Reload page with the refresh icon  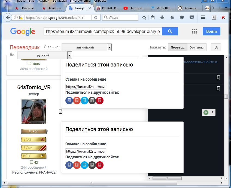pos(96,17)
